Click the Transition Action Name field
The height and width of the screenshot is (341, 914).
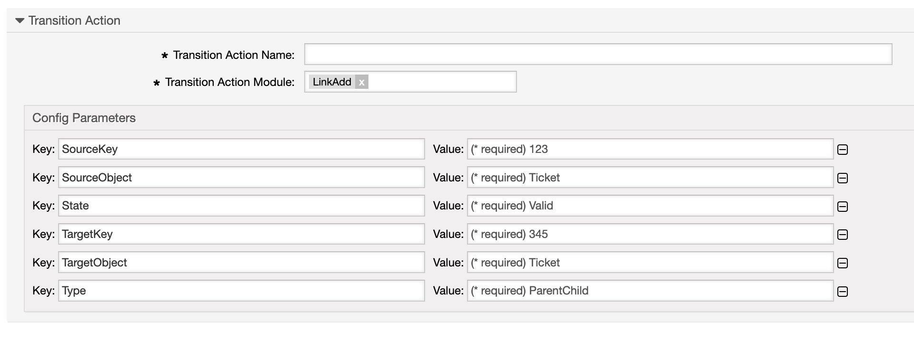[597, 54]
